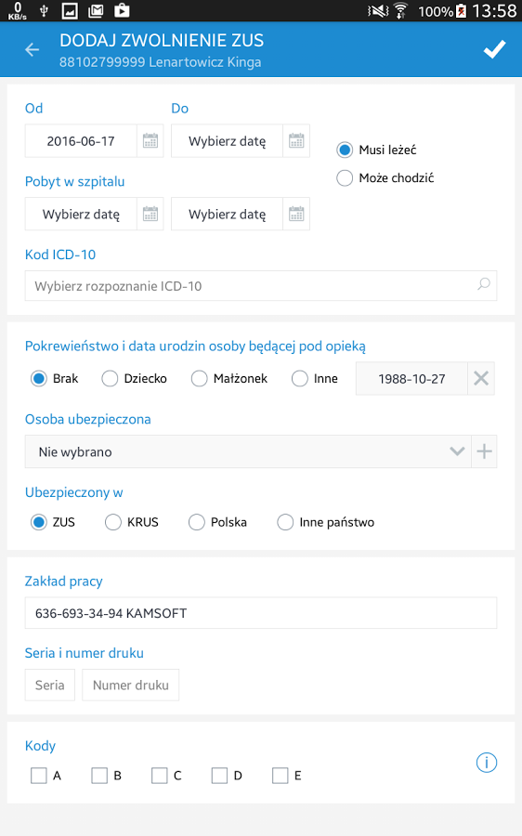Open calendar for the Do date
522x836 pixels.
click(296, 141)
